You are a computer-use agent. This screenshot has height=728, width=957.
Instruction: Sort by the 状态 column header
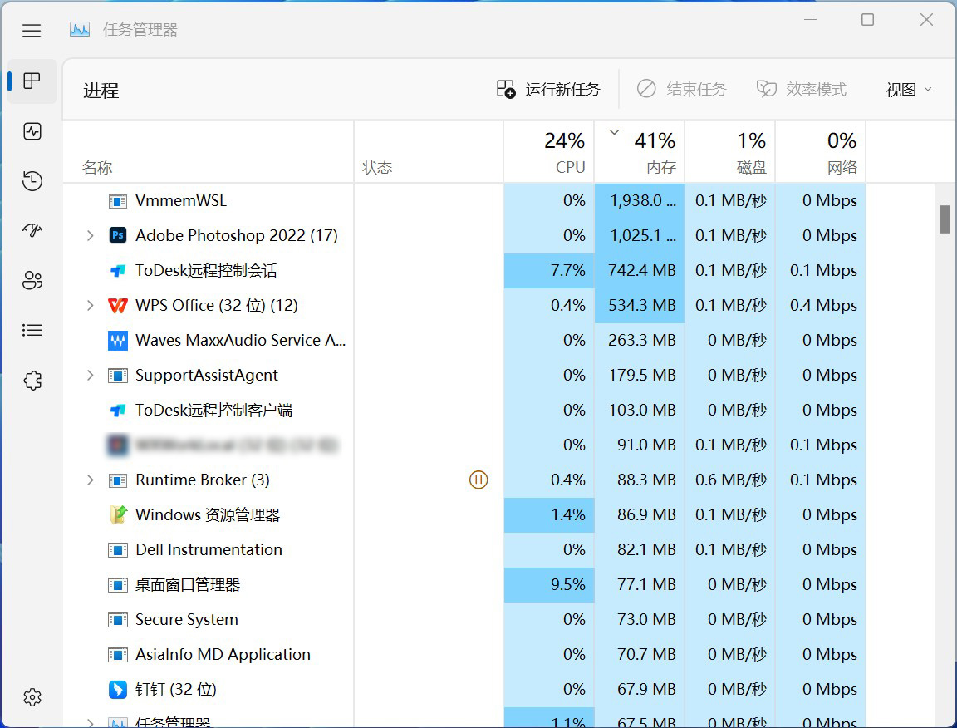429,151
